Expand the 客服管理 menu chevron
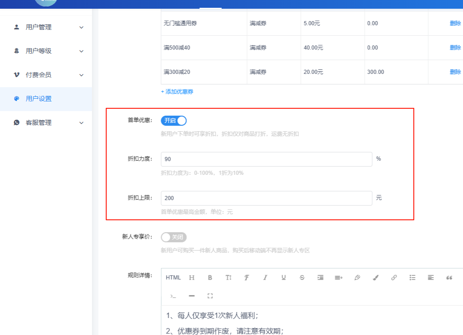This screenshot has width=463, height=335. (81, 123)
